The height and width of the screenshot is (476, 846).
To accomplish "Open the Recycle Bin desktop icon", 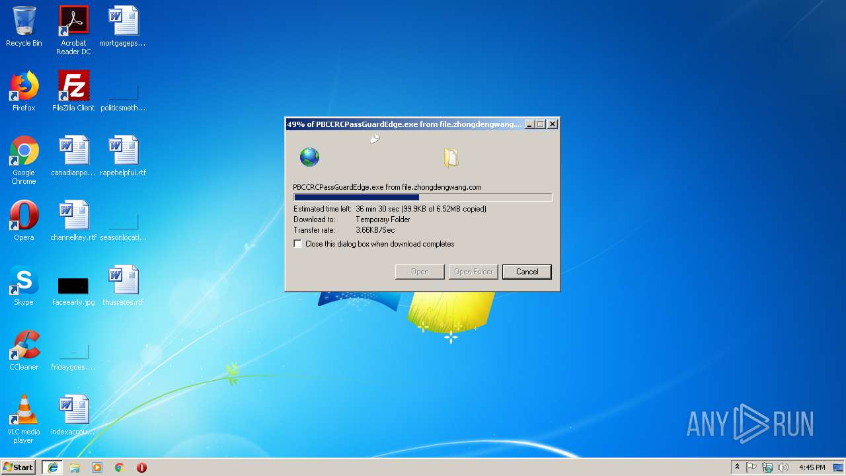I will click(24, 26).
